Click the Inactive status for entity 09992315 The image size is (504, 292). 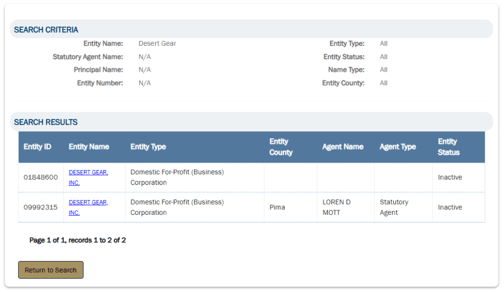tap(450, 207)
